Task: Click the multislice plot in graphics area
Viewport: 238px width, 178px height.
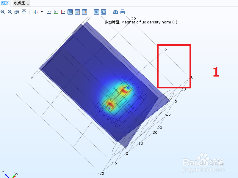Action: tap(105, 85)
